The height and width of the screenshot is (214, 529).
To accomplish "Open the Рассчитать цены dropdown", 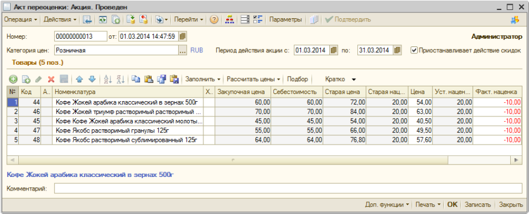I will pyautogui.click(x=253, y=79).
